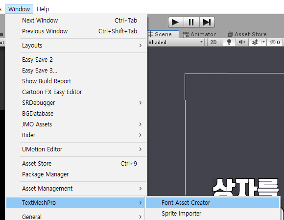Expand the JMO Assets submenu
This screenshot has height=220, width=284.
(76, 124)
